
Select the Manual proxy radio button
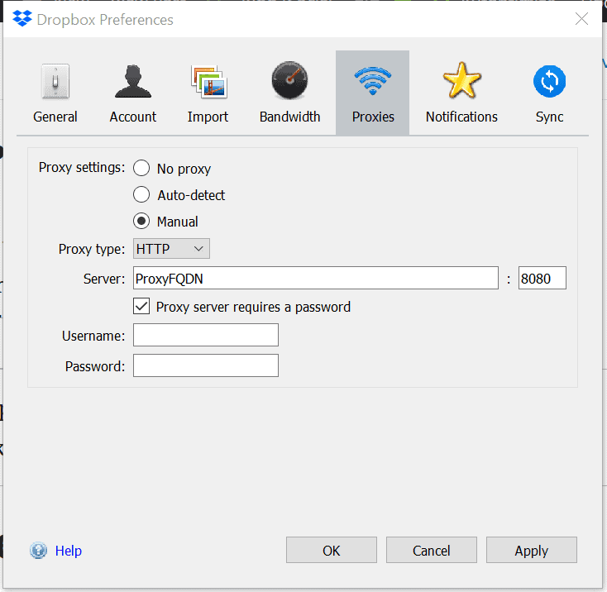coord(141,222)
